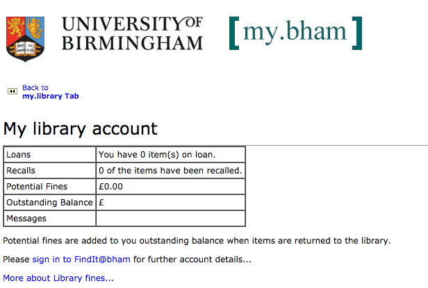
Task: Click the items recalled status cell
Action: (171, 171)
